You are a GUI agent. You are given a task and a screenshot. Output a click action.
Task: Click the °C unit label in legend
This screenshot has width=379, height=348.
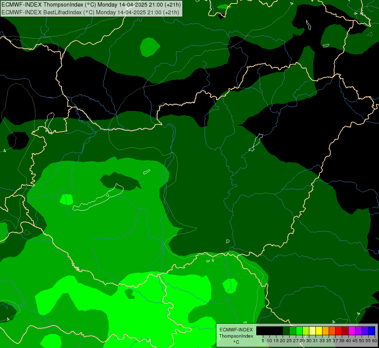coord(236,342)
